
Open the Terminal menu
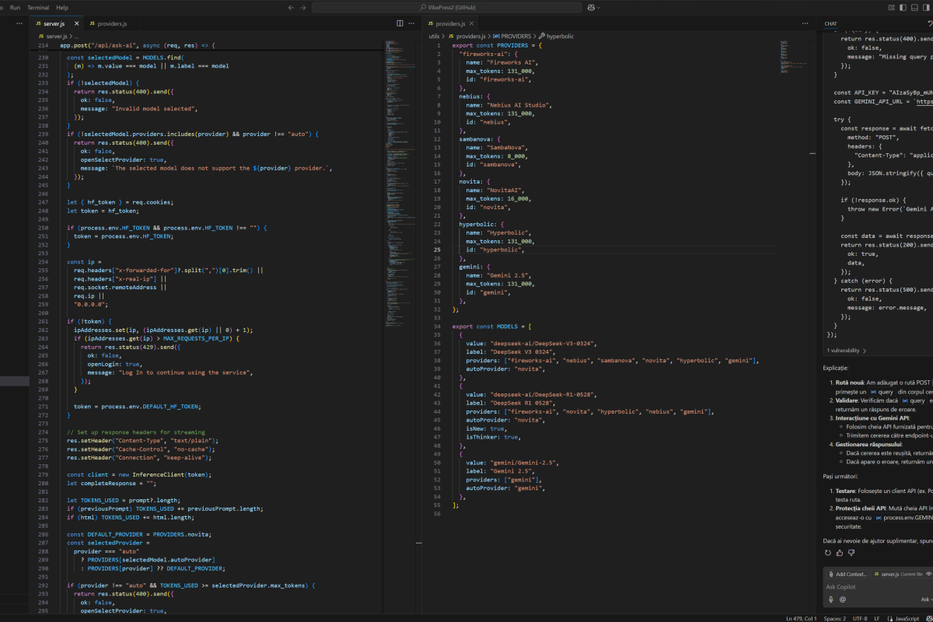pyautogui.click(x=38, y=7)
